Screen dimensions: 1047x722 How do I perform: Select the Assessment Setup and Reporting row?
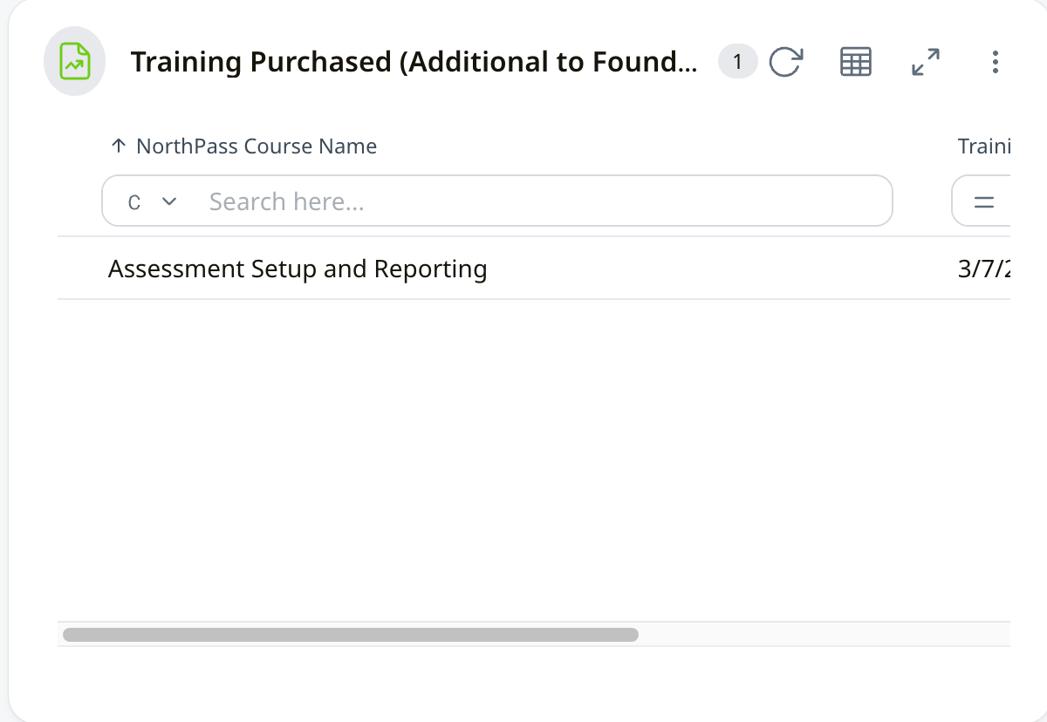point(298,269)
